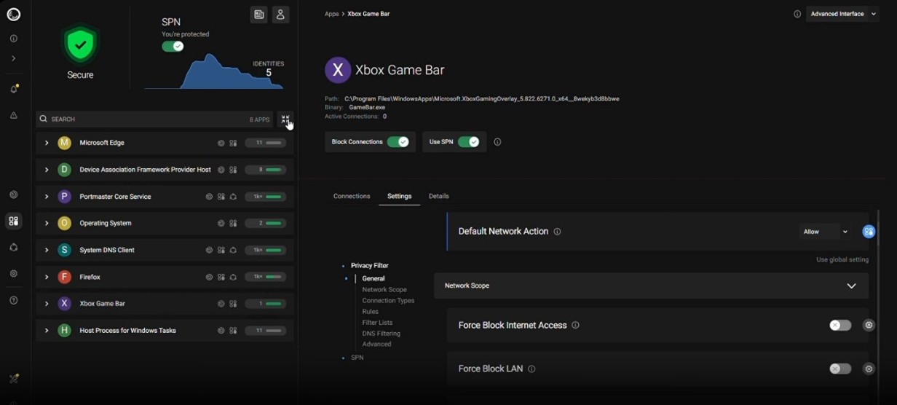This screenshot has width=897, height=405.
Task: Expand Device Association Framework Provider Host row
Action: point(47,170)
